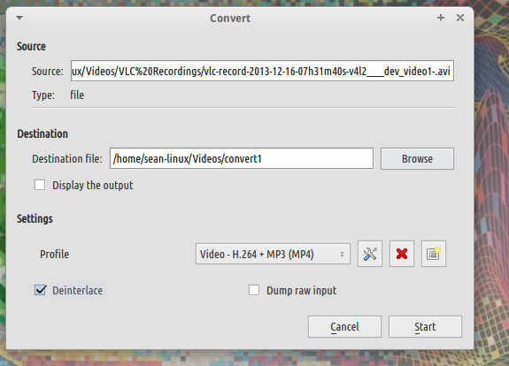Create a new profile icon

[x=434, y=254]
